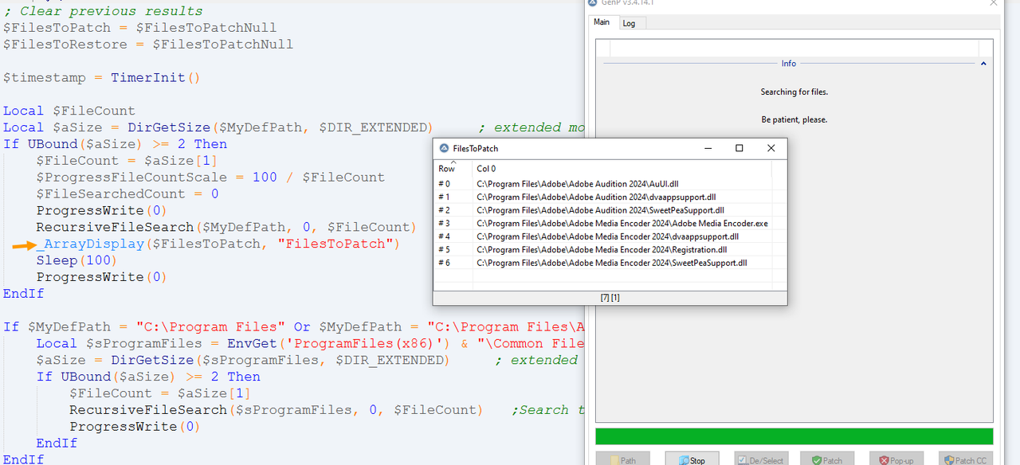The image size is (1020, 465).
Task: Click the FilesToPatch window title icon
Action: (444, 148)
